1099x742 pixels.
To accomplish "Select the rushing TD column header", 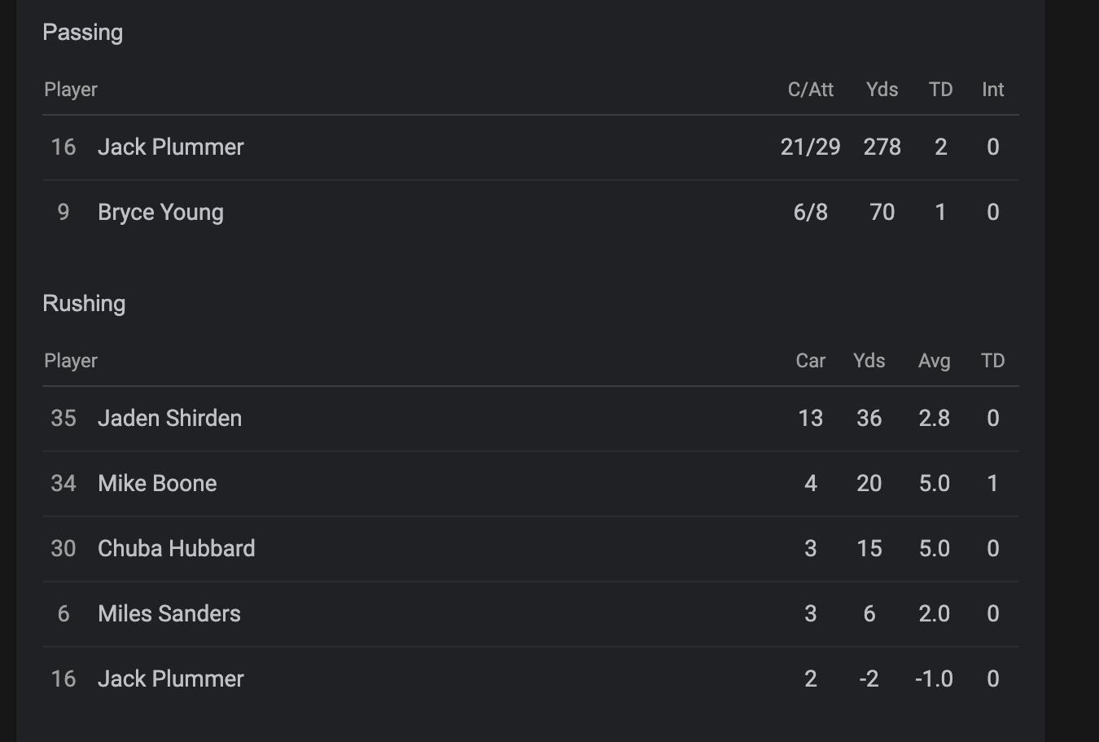I will tap(993, 361).
